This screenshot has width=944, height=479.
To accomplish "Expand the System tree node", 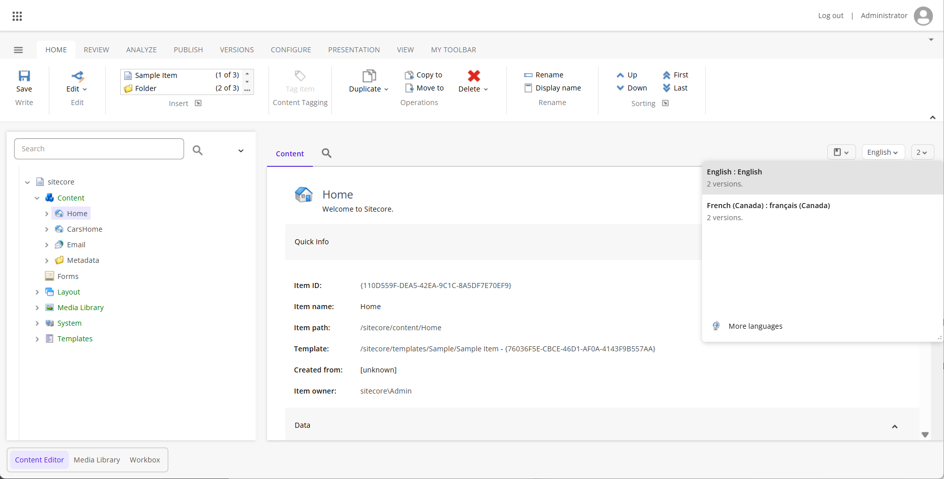I will pos(37,323).
